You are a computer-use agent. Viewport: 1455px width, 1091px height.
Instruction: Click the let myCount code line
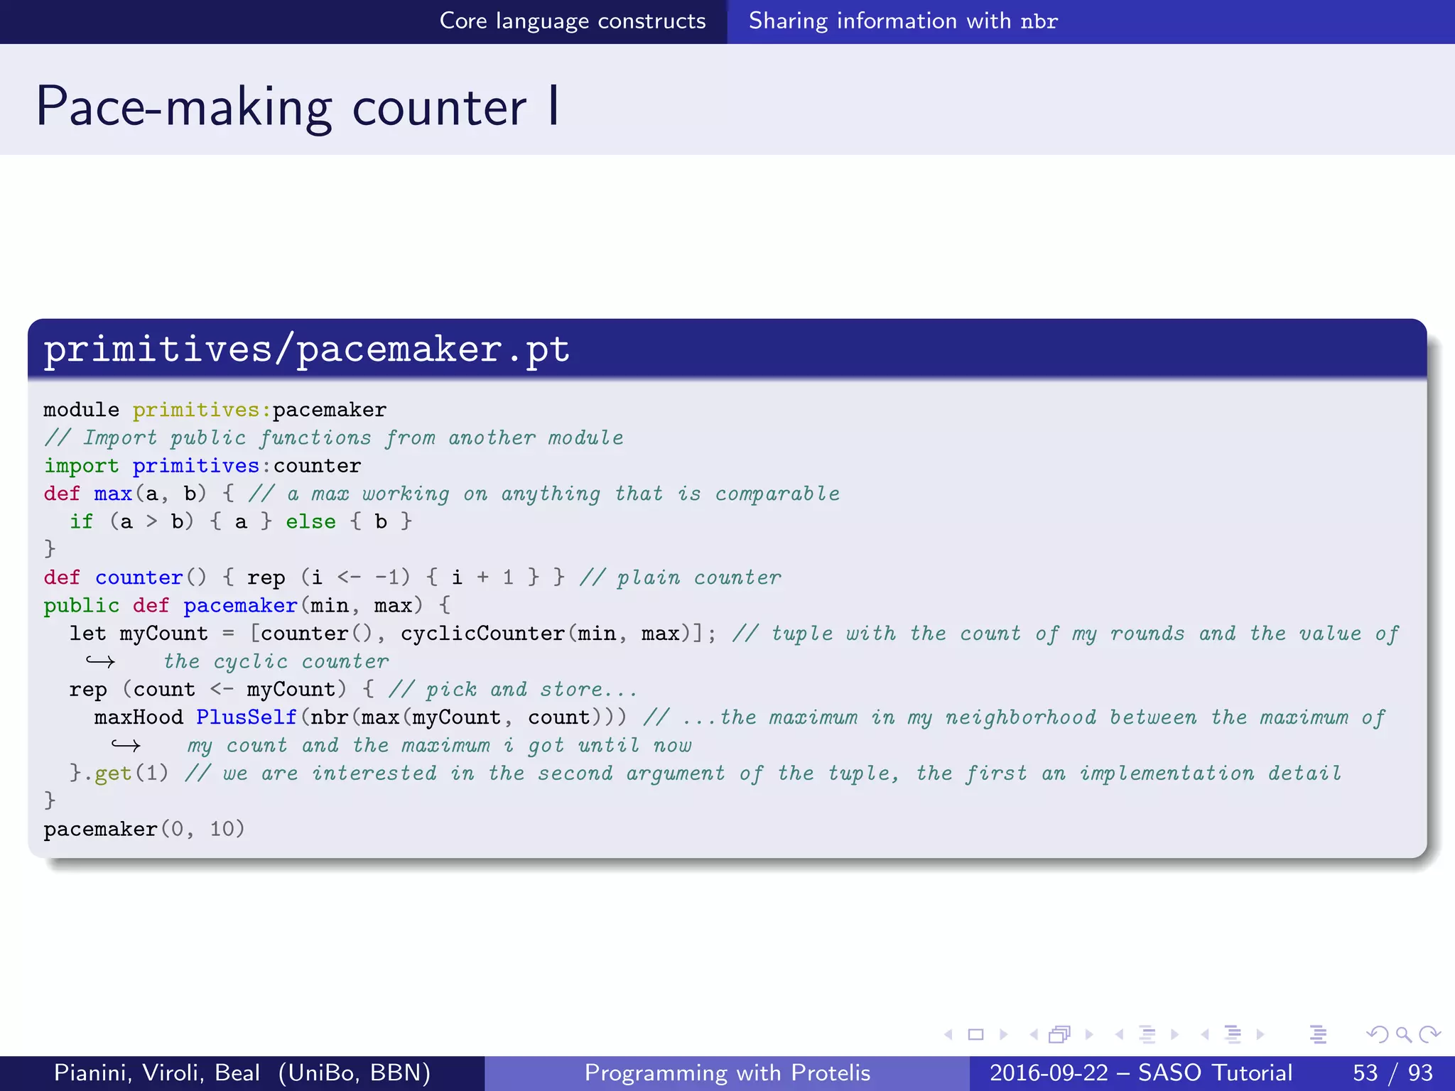734,633
